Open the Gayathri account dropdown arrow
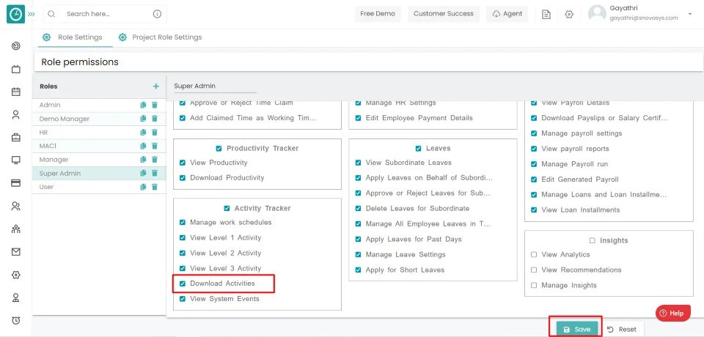704x337 pixels. (x=689, y=14)
